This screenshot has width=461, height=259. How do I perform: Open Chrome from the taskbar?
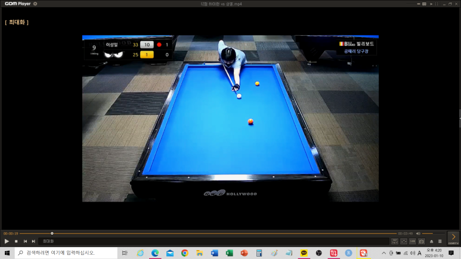click(x=185, y=253)
